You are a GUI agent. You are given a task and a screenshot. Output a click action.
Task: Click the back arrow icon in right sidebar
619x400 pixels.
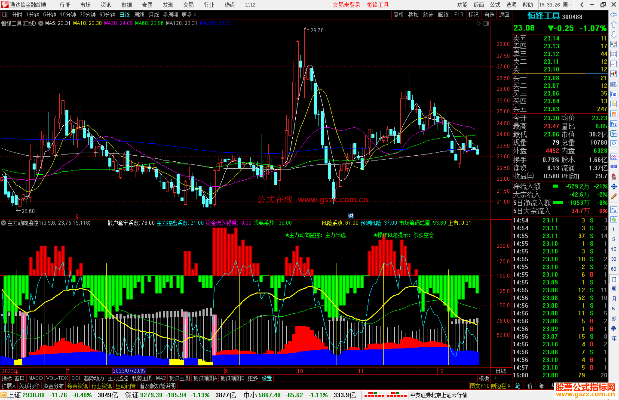pos(614,15)
